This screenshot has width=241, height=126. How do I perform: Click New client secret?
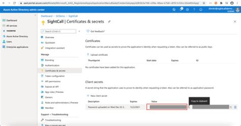(97, 96)
